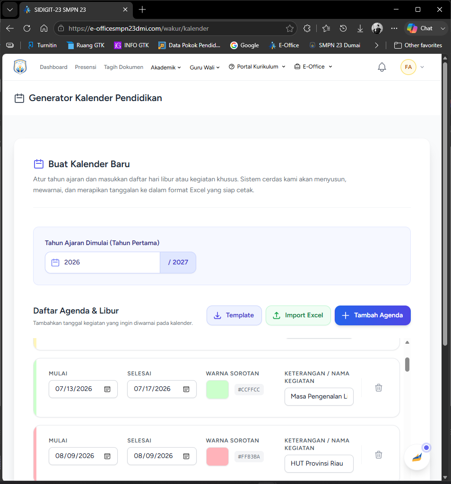Image resolution: width=451 pixels, height=484 pixels.
Task: Click the Mulai date 07/13/2026 field
Action: coord(83,389)
